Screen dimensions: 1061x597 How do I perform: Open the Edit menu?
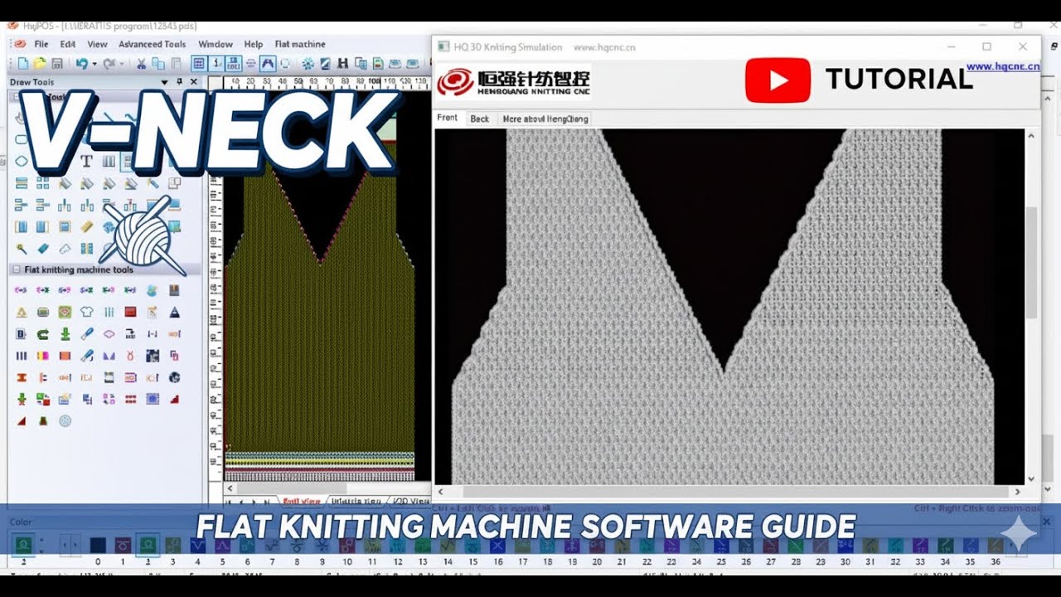68,44
